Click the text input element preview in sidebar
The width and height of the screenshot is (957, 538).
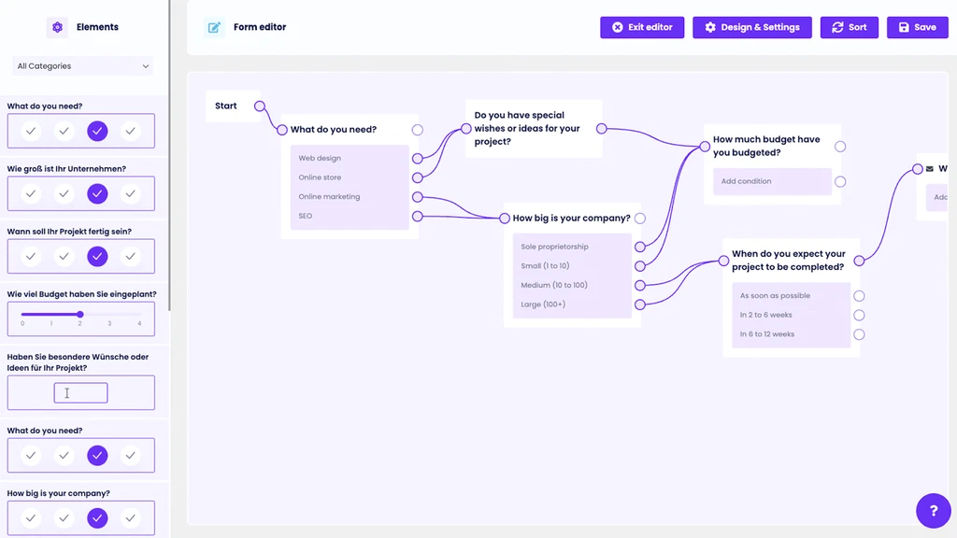(x=80, y=393)
